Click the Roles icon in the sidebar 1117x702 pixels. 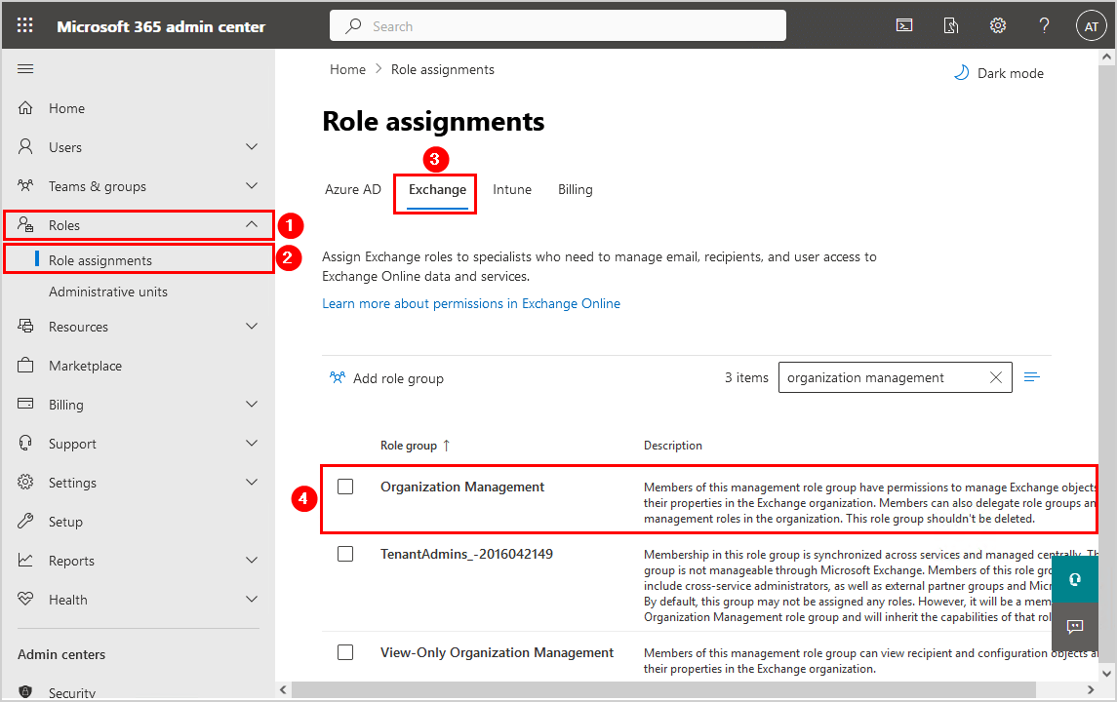pos(25,225)
